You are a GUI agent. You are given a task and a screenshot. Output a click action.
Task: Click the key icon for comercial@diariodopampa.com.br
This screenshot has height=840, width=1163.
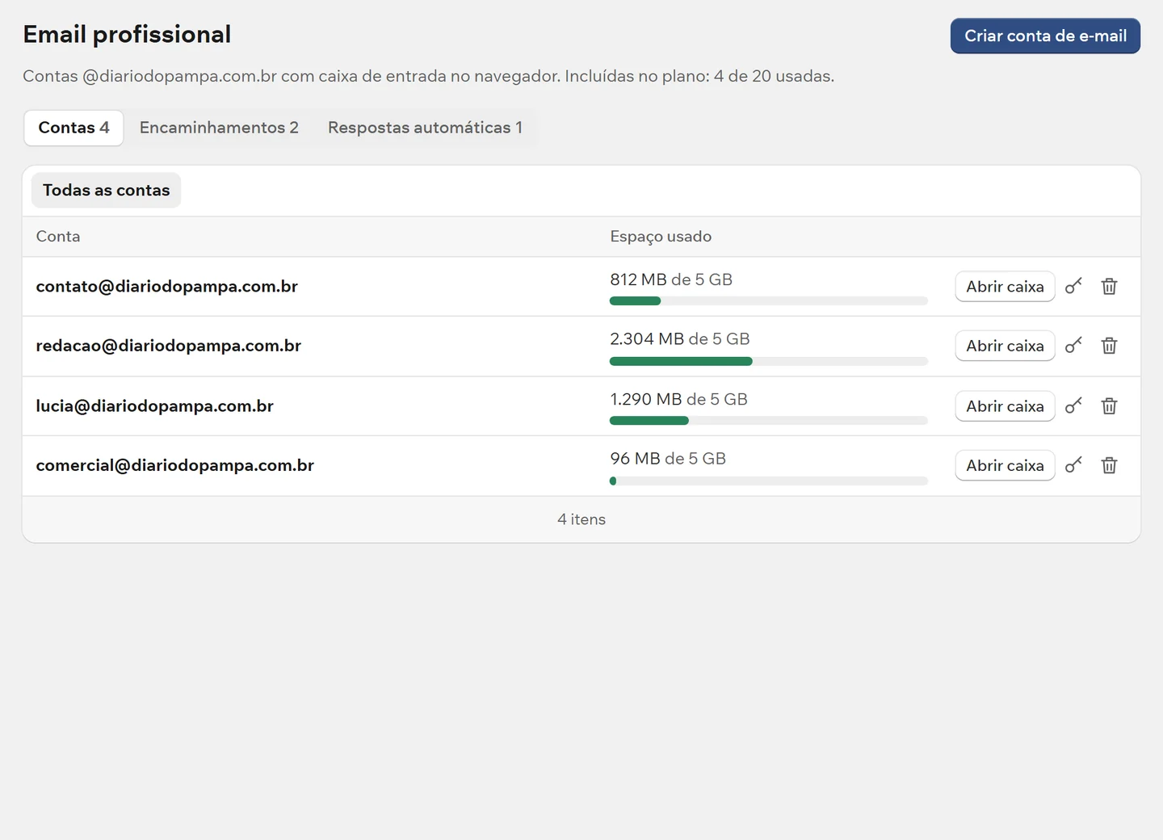pyautogui.click(x=1073, y=465)
